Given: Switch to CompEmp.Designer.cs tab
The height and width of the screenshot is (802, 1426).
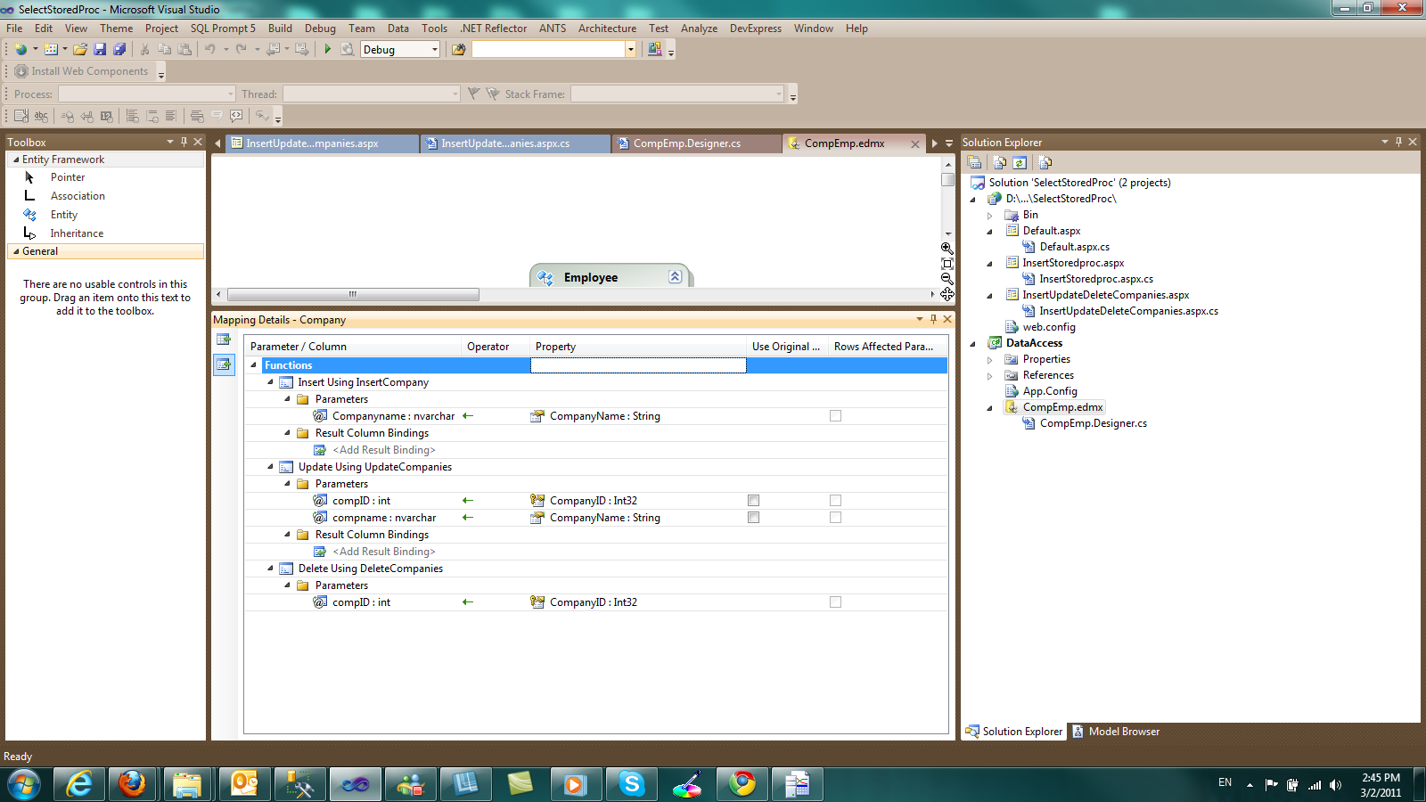Looking at the screenshot, I should pyautogui.click(x=696, y=143).
